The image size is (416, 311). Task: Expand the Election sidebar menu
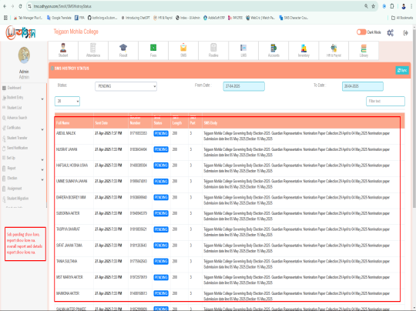(23, 179)
